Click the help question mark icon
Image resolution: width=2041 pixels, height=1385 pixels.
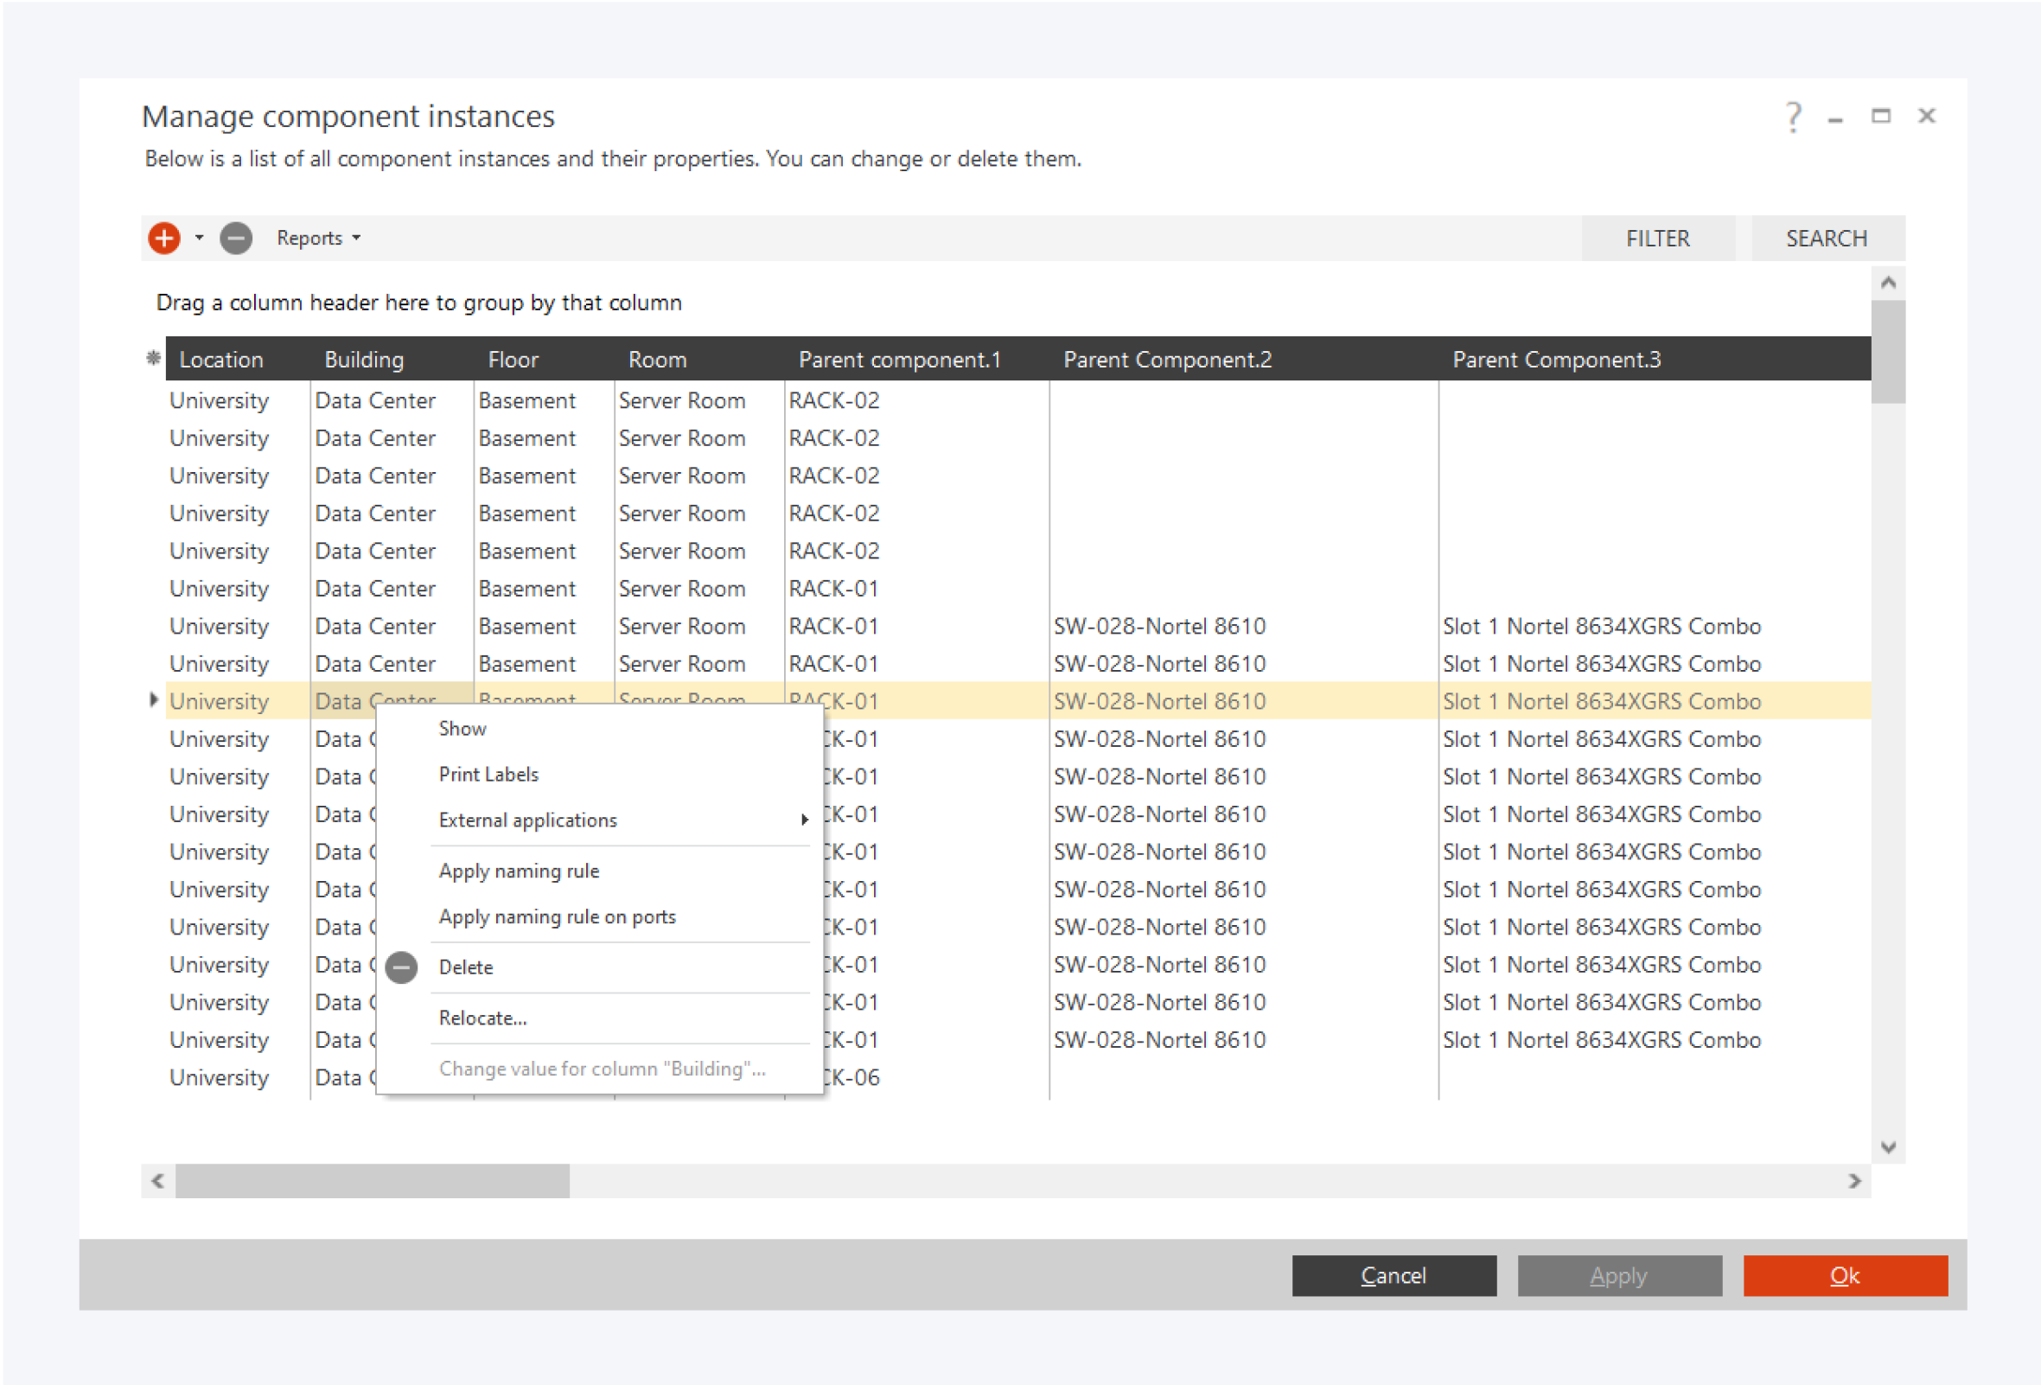tap(1792, 116)
